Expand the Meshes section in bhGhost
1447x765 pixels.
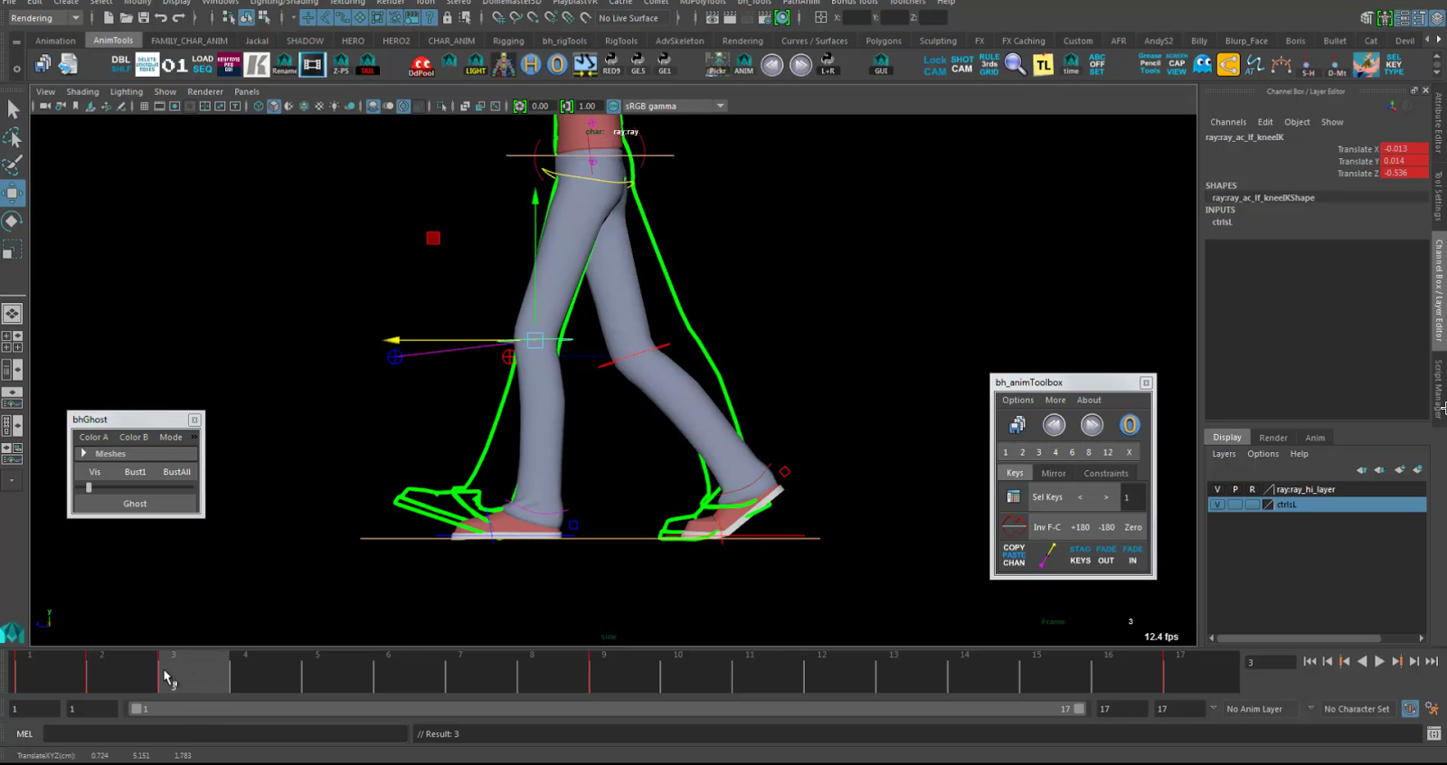click(x=84, y=454)
